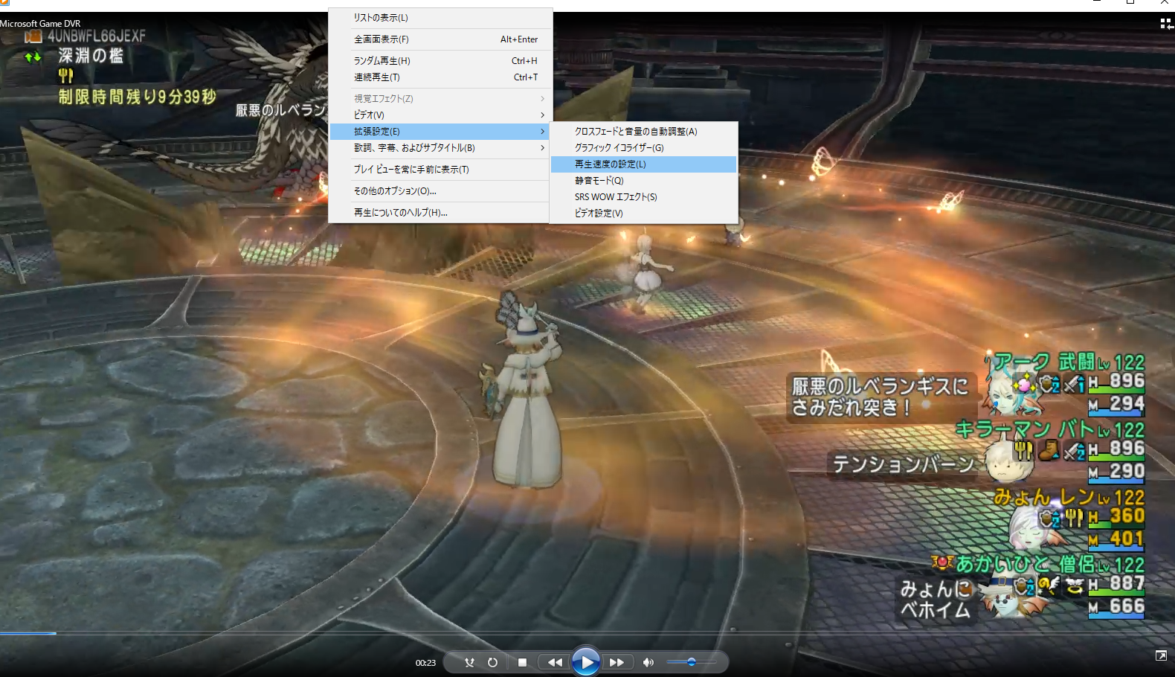Select リストの表示(L) menu item
Screen dimensions: 1175x677
(x=439, y=18)
